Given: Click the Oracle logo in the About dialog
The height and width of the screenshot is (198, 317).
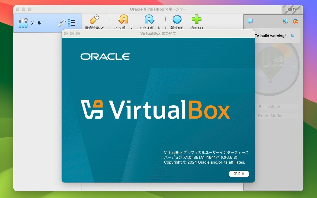Looking at the screenshot, I should (x=105, y=56).
